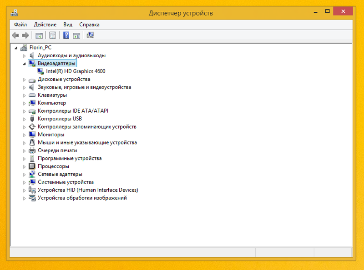
Task: Collapse the Видеоадаптеры category
Action: pyautogui.click(x=24, y=64)
